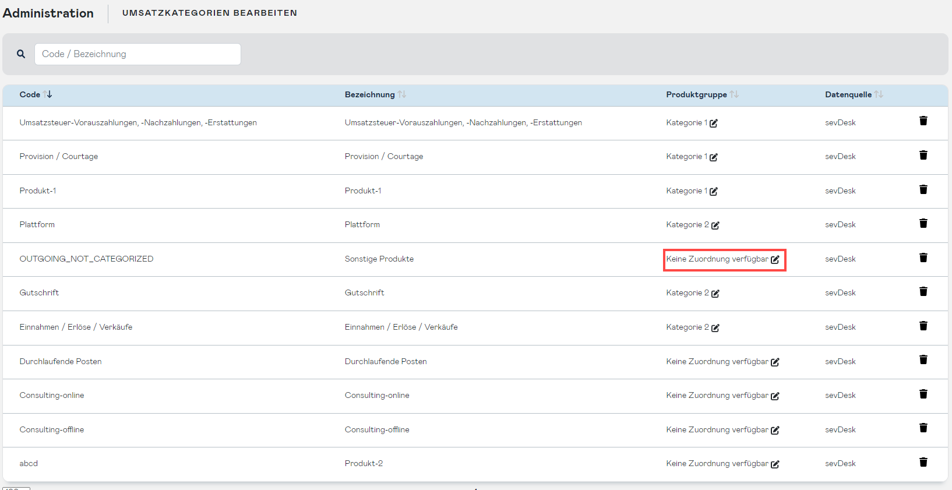Delete the Consulting-online row

tap(923, 394)
